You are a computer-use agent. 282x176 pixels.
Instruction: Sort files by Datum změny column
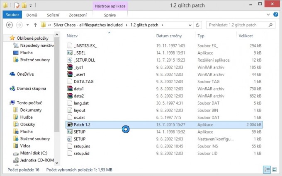(169, 36)
